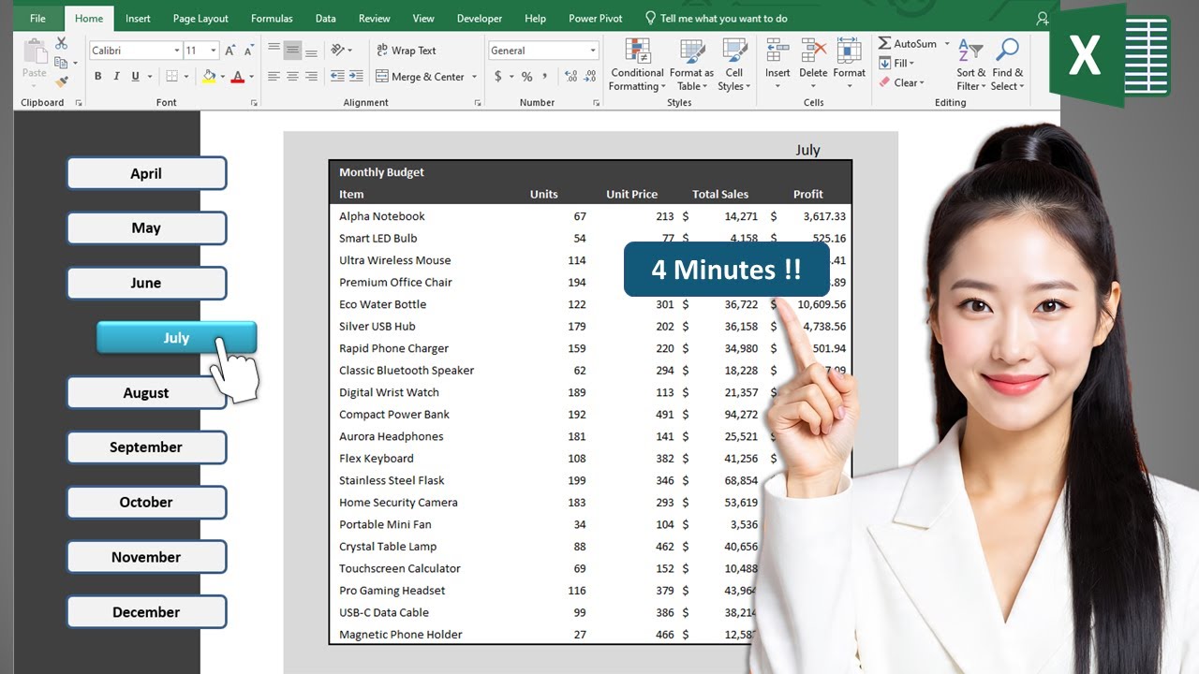Image resolution: width=1199 pixels, height=674 pixels.
Task: Open the File menu tab
Action: tap(37, 18)
